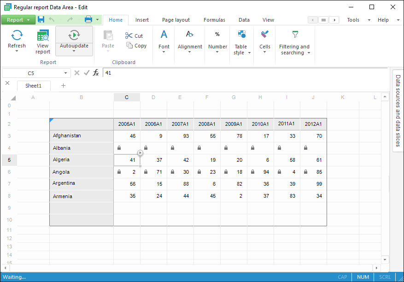Open the cell name box dropdown
The width and height of the screenshot is (404, 282).
click(x=66, y=73)
